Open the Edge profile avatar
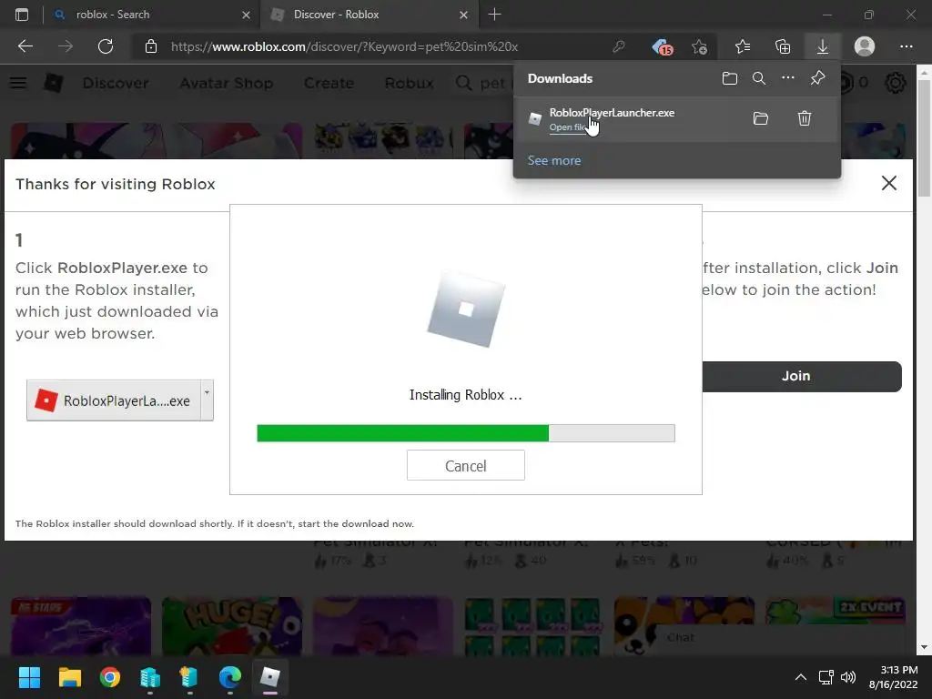 pos(865,46)
